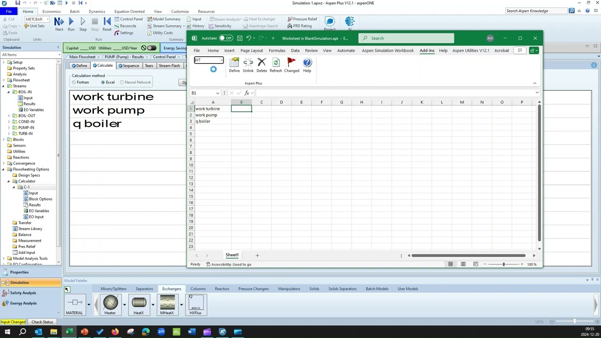The width and height of the screenshot is (601, 338).
Task: Toggle the Energy Savings activation switch
Action: coord(151,48)
